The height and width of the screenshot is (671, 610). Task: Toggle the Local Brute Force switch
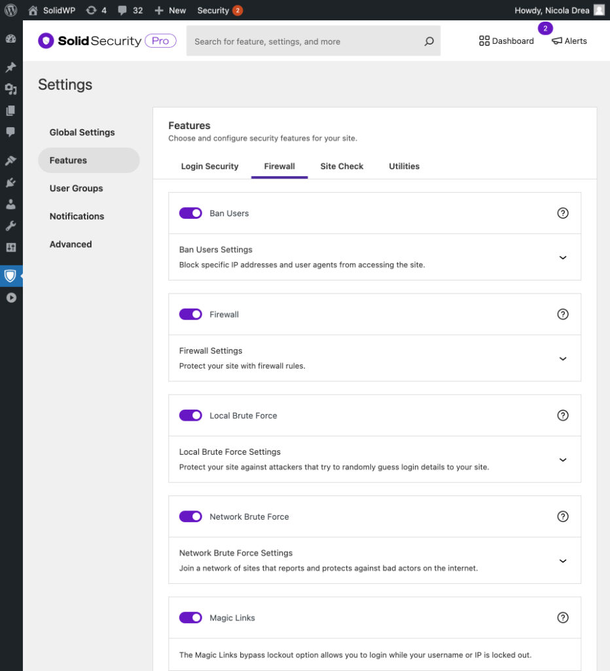[x=190, y=415]
